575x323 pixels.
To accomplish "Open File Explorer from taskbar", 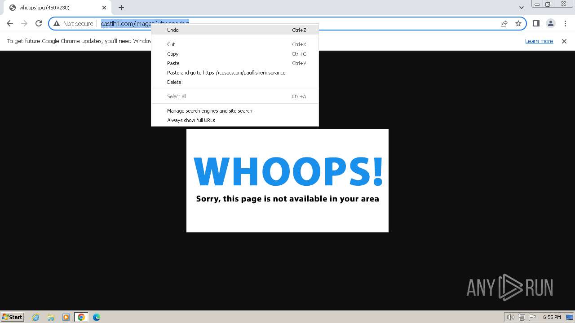I will [51, 317].
